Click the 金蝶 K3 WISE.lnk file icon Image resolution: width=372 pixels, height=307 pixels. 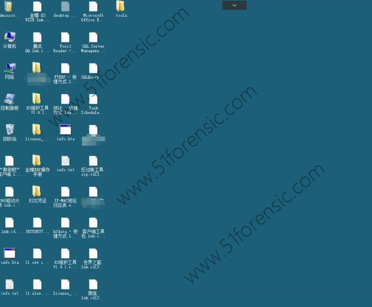pyautogui.click(x=37, y=6)
